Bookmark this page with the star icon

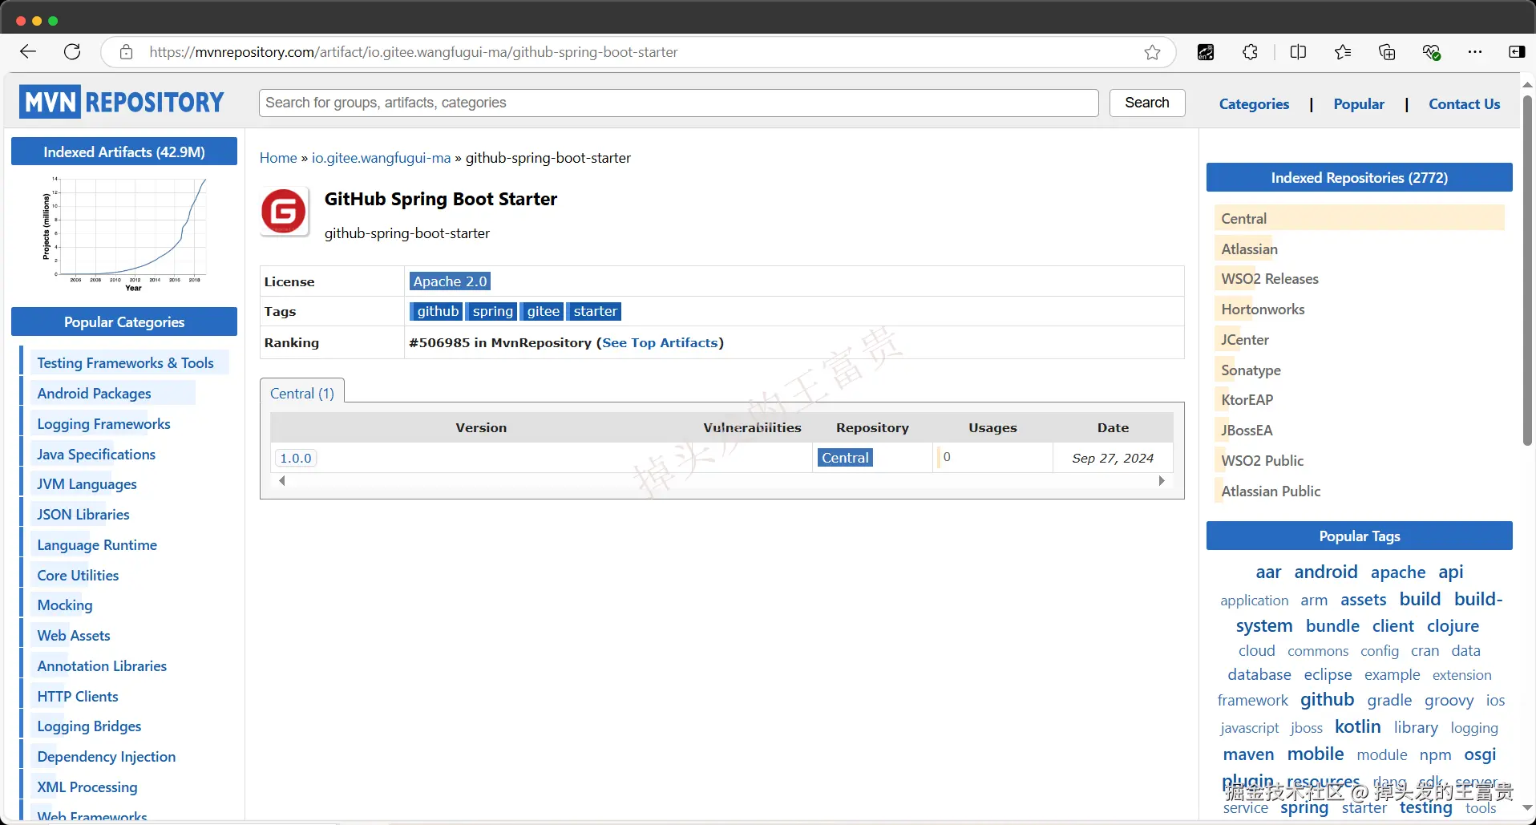[x=1152, y=52]
